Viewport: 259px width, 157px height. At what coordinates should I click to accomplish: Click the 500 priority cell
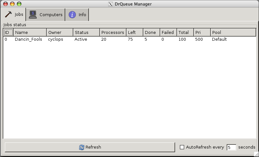(x=199, y=39)
